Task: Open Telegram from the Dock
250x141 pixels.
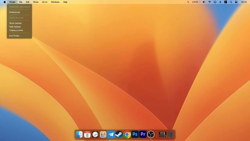Action: tap(111, 134)
